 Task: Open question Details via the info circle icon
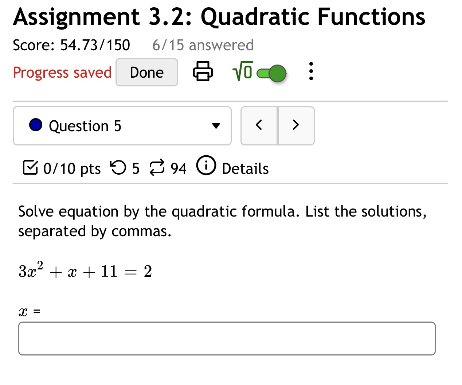206,167
